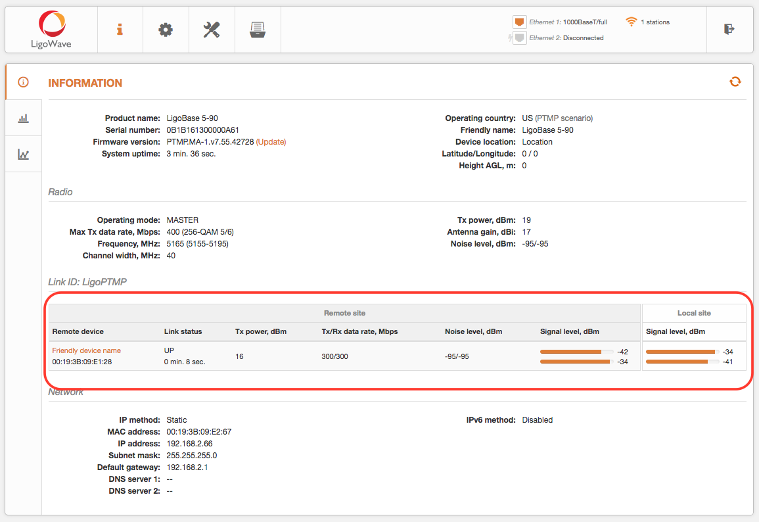Image resolution: width=759 pixels, height=522 pixels.
Task: Refresh the Information page
Action: pyautogui.click(x=735, y=82)
